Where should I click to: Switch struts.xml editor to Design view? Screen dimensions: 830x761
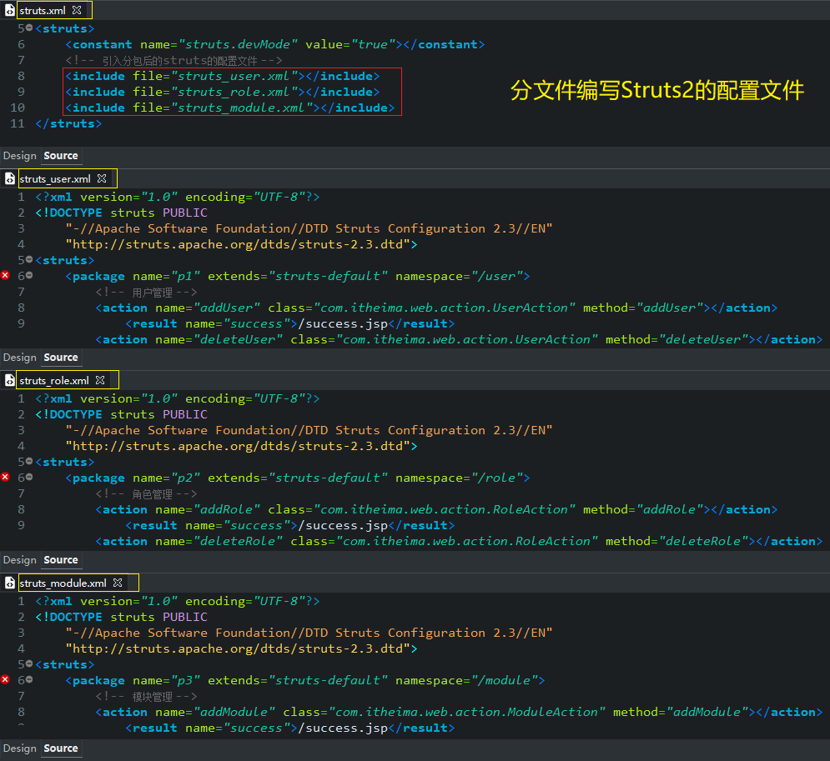pyautogui.click(x=19, y=156)
